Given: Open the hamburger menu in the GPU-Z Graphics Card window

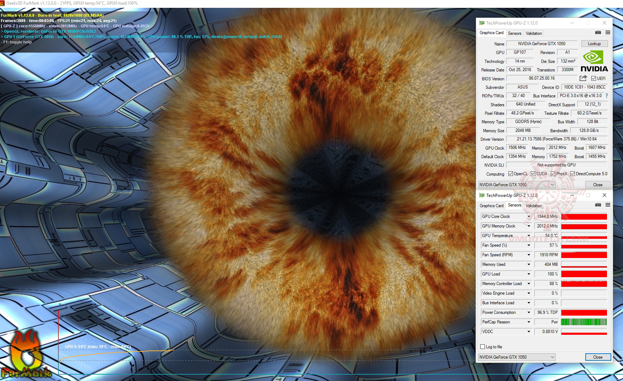Looking at the screenshot, I should [608, 33].
